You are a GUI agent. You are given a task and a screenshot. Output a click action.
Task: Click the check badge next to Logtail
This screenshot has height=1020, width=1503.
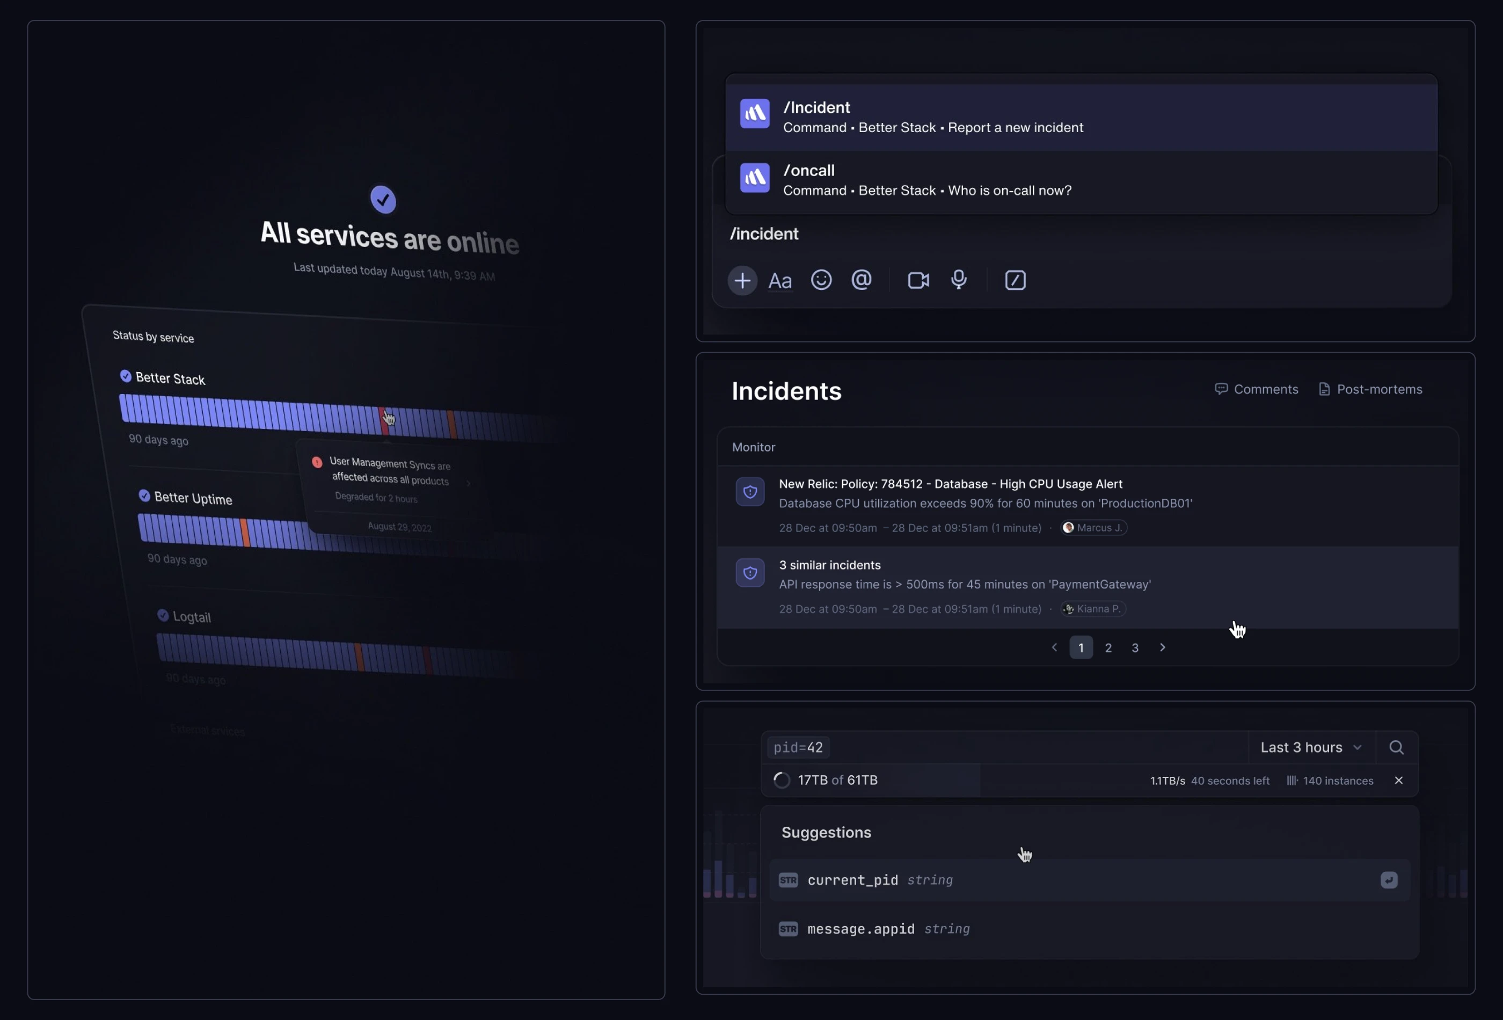[x=163, y=615]
